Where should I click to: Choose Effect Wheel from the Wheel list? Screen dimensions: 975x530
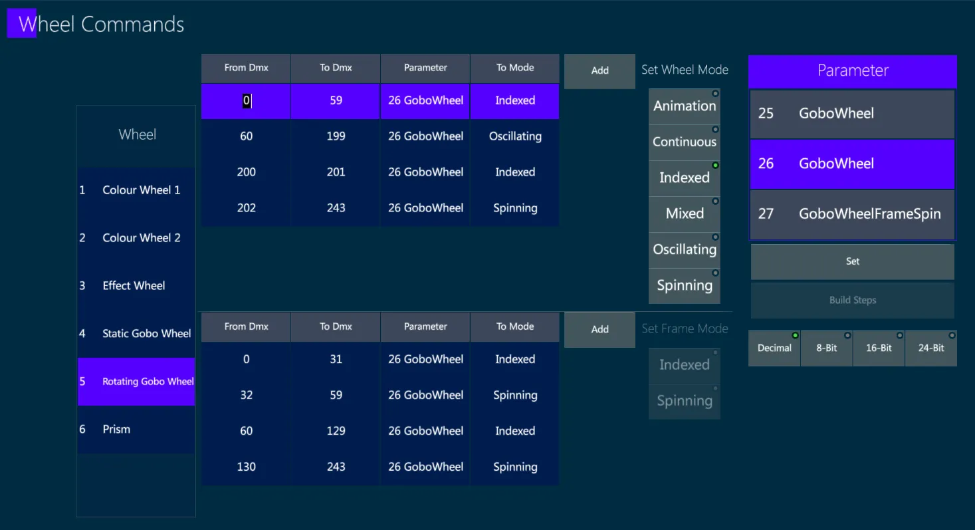[136, 286]
